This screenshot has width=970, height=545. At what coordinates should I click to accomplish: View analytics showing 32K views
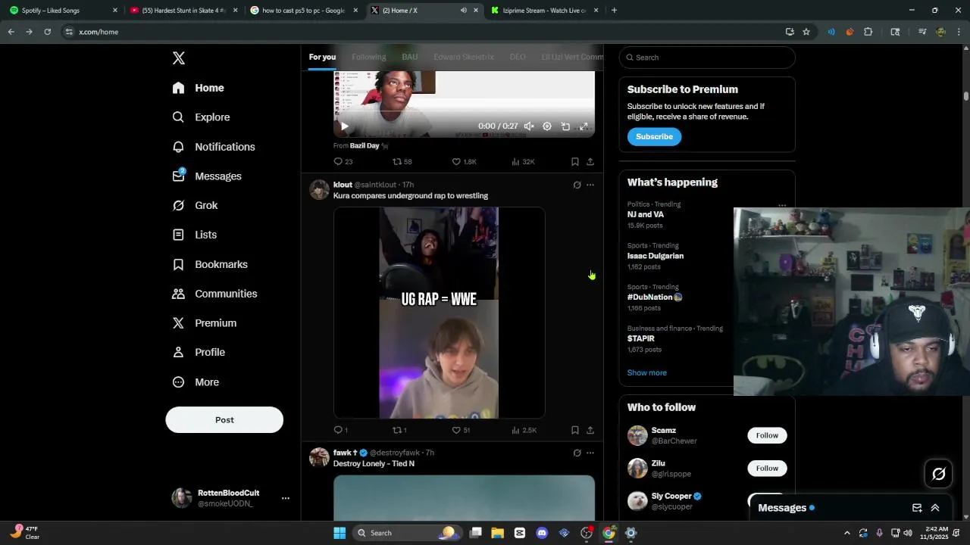click(523, 162)
